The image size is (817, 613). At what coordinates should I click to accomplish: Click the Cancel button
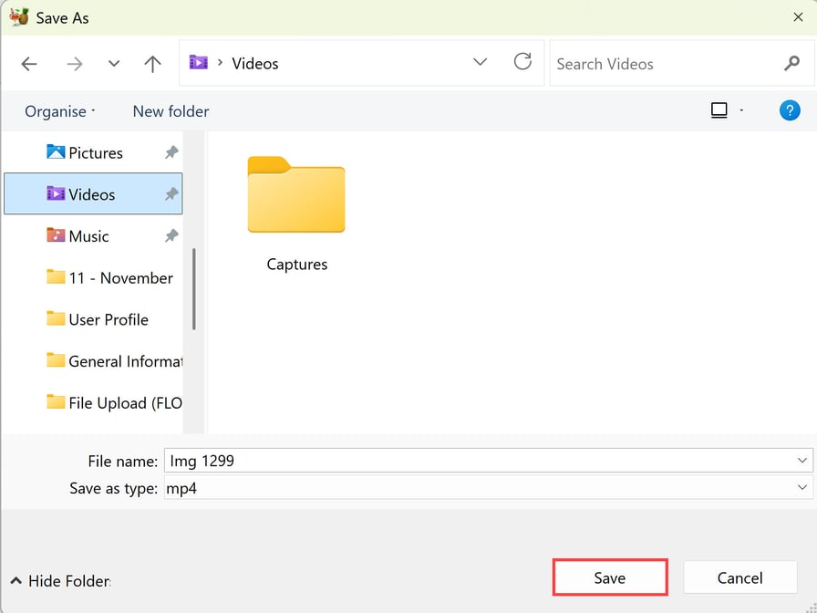[739, 577]
